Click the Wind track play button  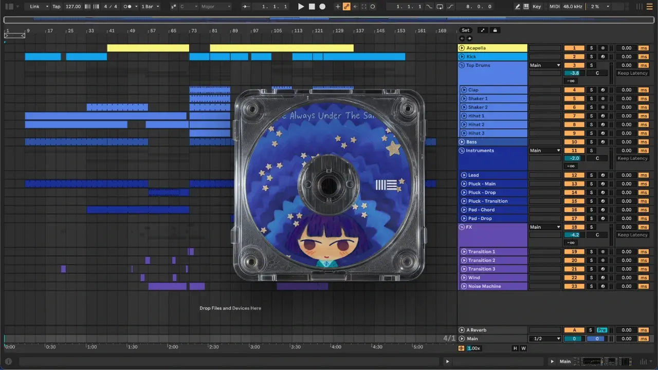(x=464, y=278)
